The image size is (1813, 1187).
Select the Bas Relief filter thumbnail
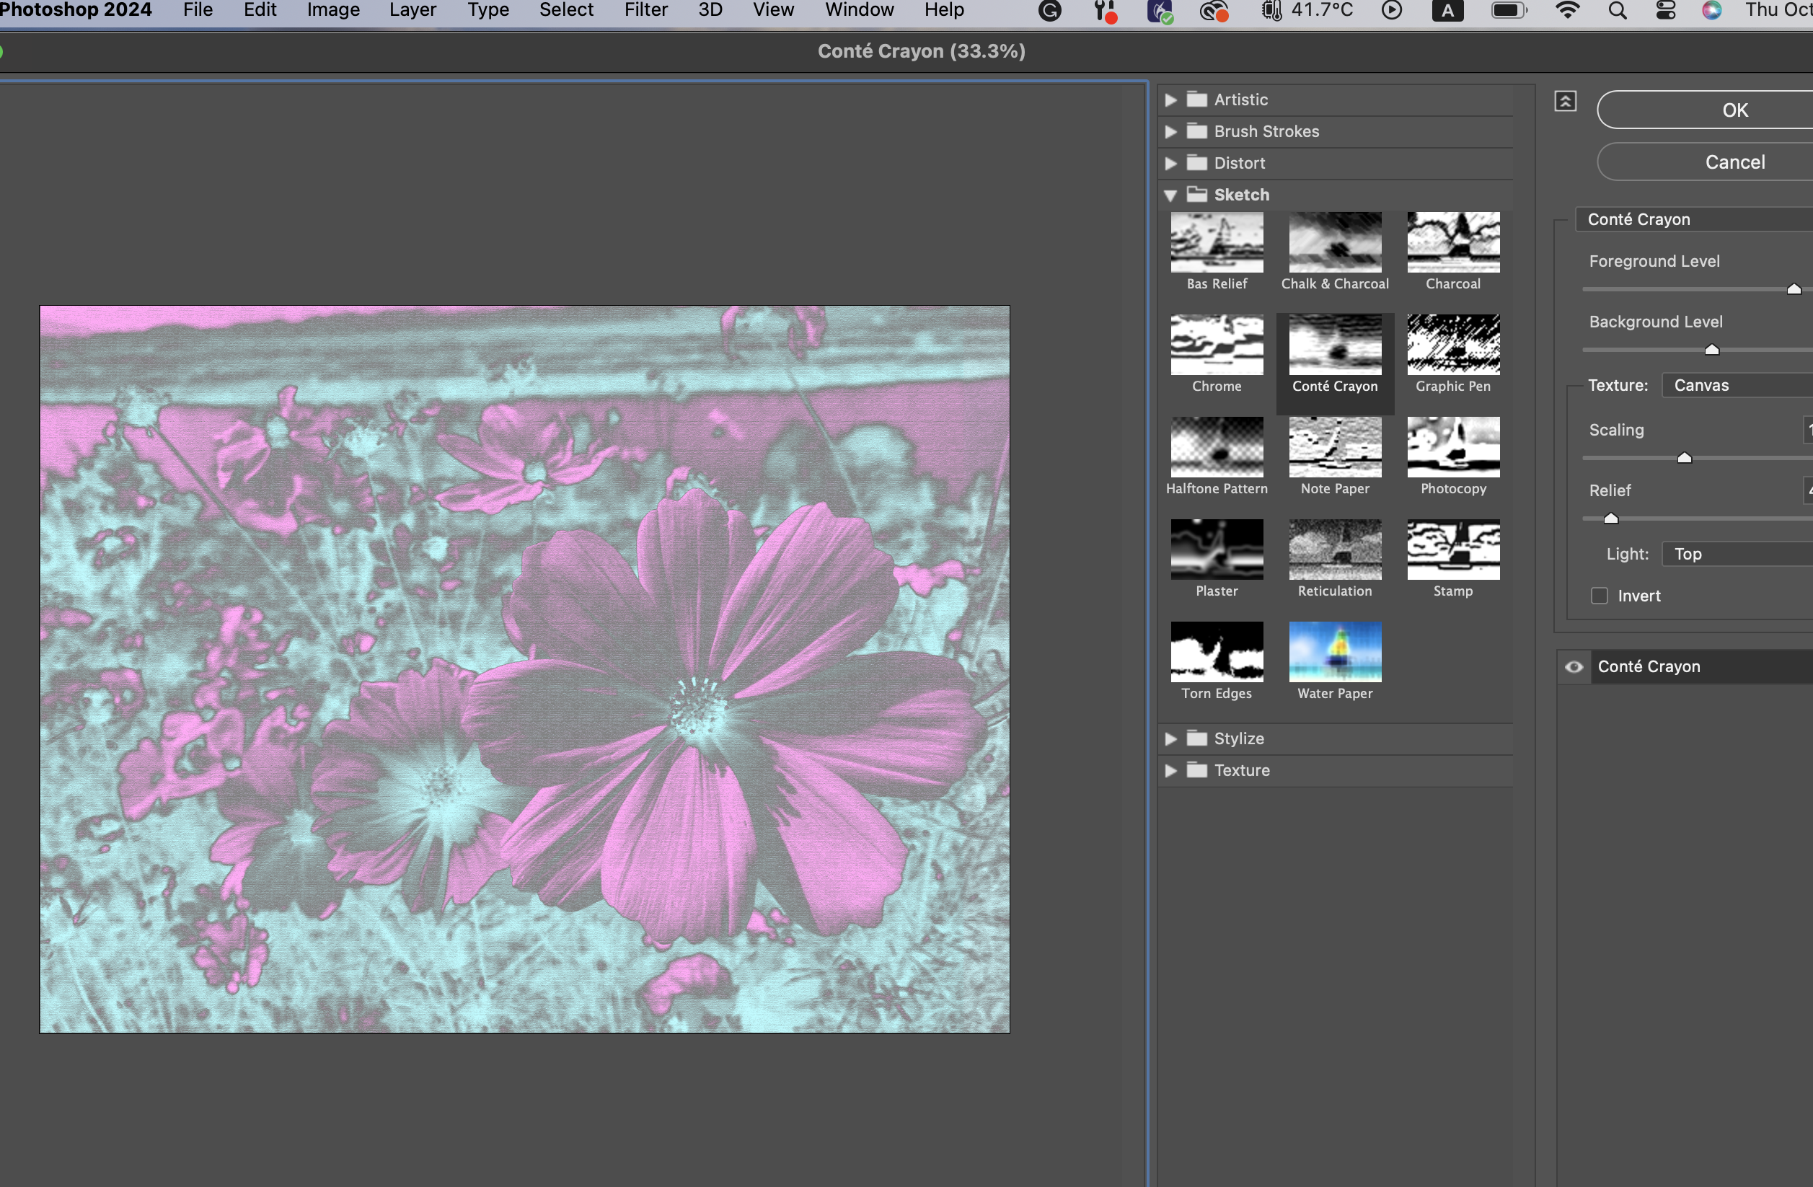pos(1217,242)
